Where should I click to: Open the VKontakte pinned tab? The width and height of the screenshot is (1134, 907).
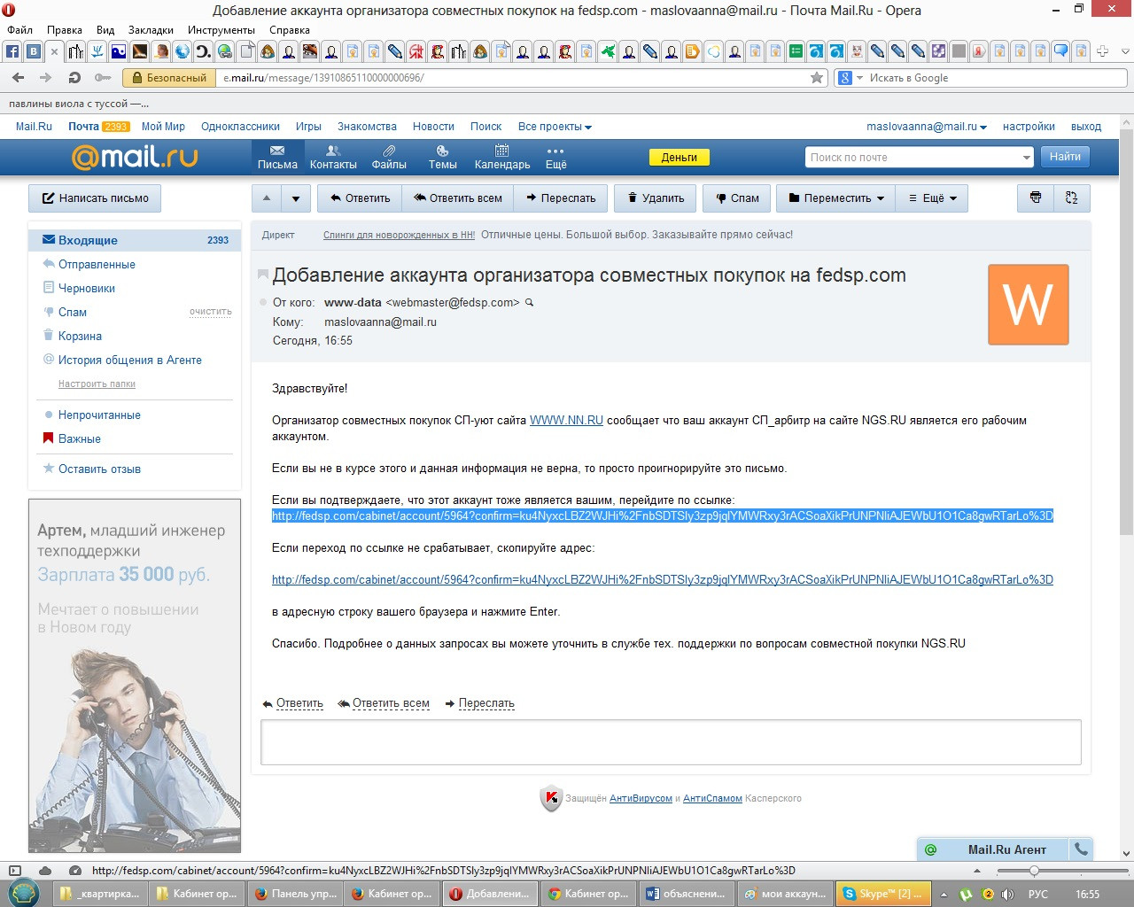tap(34, 51)
